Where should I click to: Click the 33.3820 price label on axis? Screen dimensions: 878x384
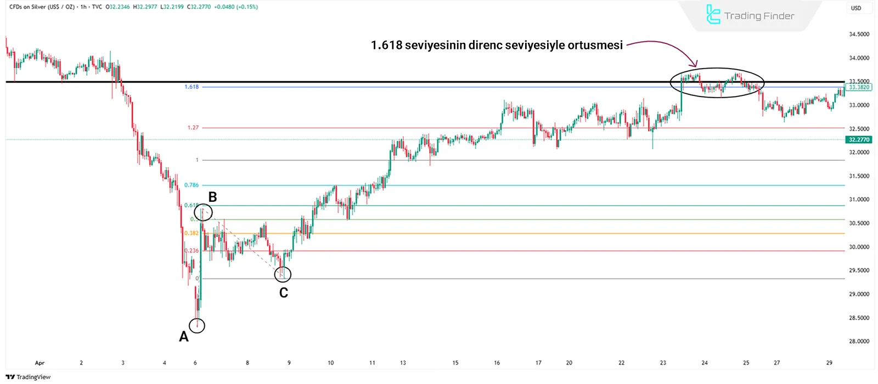pos(859,87)
